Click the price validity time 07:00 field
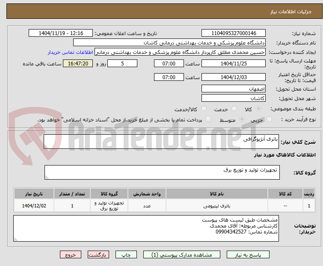This screenshot has height=266, width=323. [x=169, y=77]
